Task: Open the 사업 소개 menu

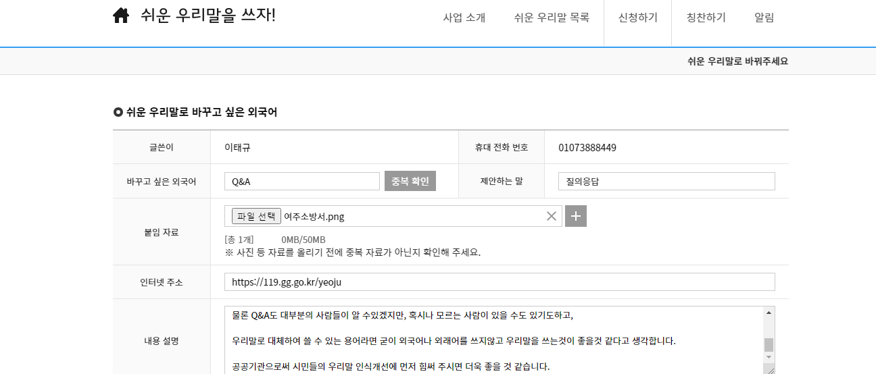Action: click(464, 18)
